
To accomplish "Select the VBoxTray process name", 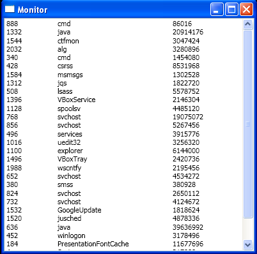I will (72, 159).
